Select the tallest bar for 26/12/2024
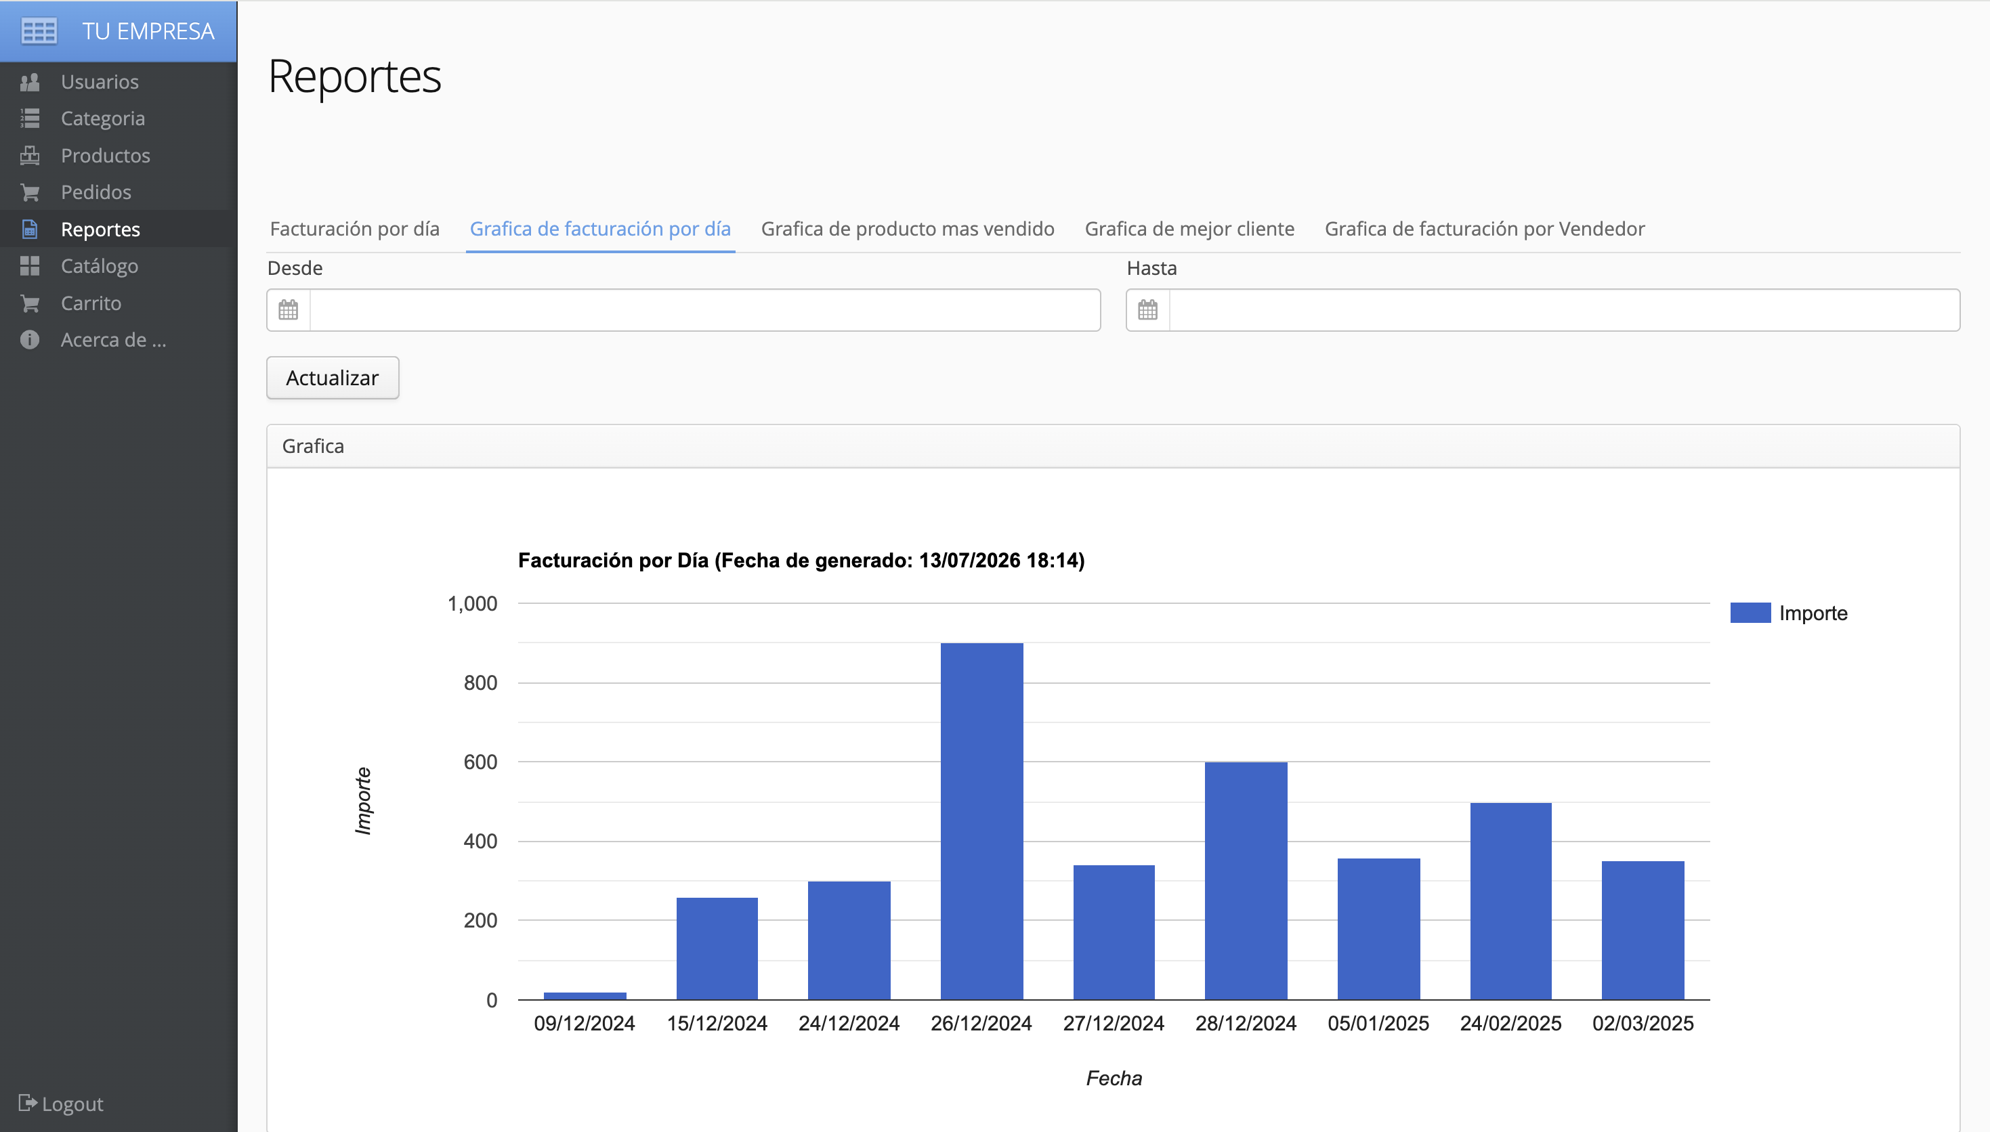Image resolution: width=1990 pixels, height=1132 pixels. pyautogui.click(x=981, y=821)
